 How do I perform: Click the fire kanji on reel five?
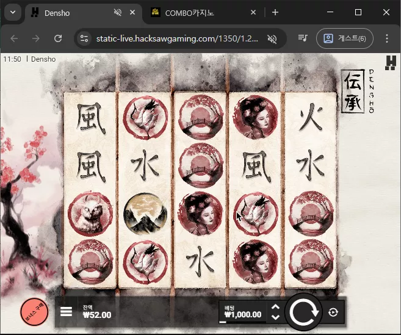point(311,117)
